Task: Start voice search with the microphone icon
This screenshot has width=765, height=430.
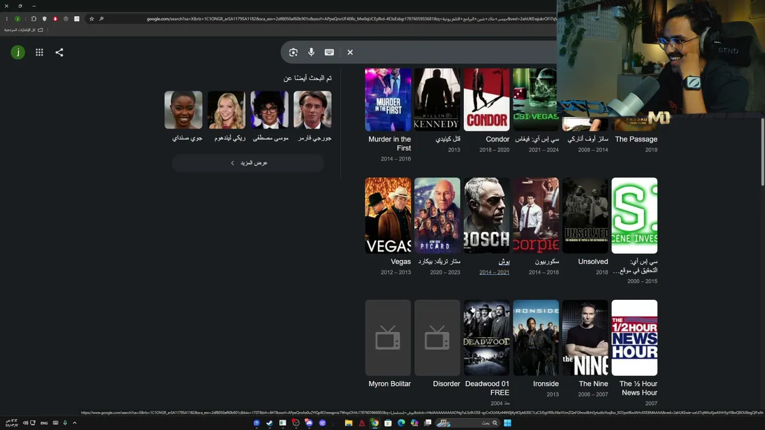Action: 311,53
